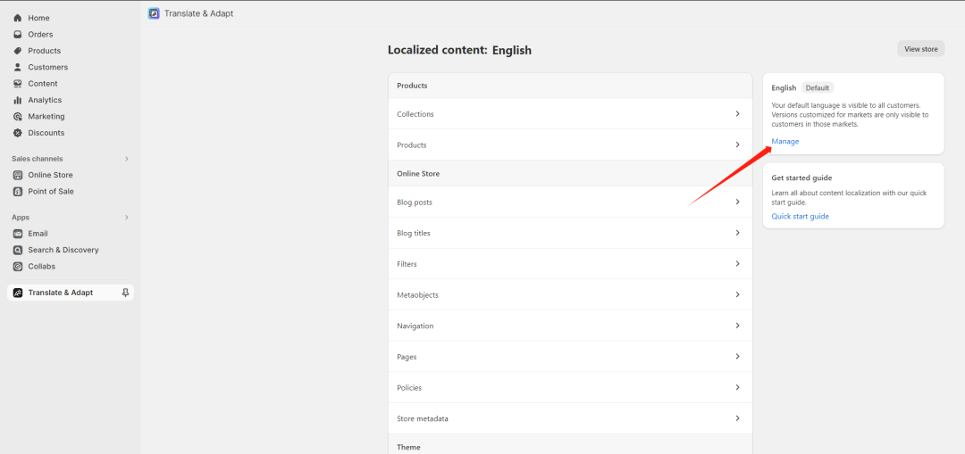Click the Content image icon

point(18,84)
